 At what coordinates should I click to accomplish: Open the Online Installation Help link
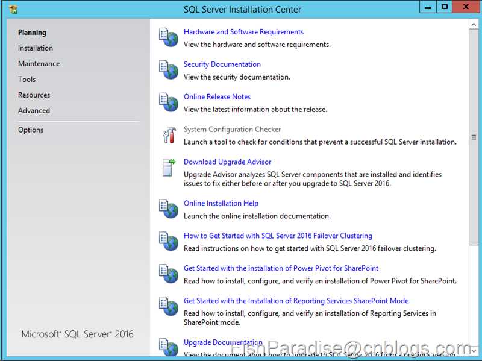[221, 203]
